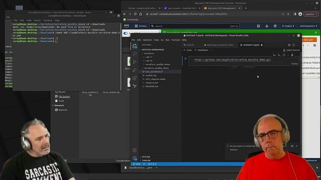Add a Code cell from notebook toolbar
This screenshot has width=321, height=180.
(188, 50)
